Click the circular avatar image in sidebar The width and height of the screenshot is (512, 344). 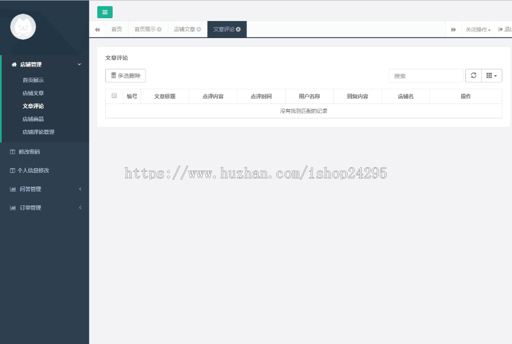[x=23, y=27]
